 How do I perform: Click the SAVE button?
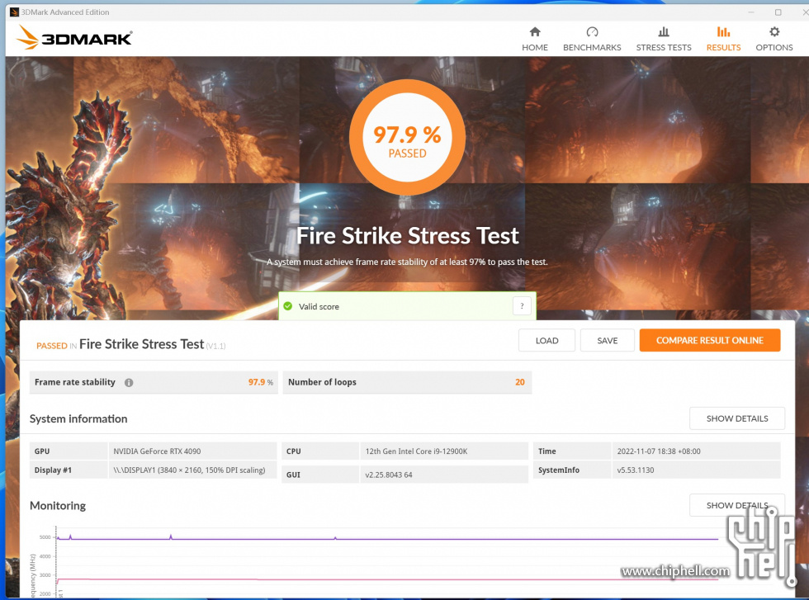(608, 341)
